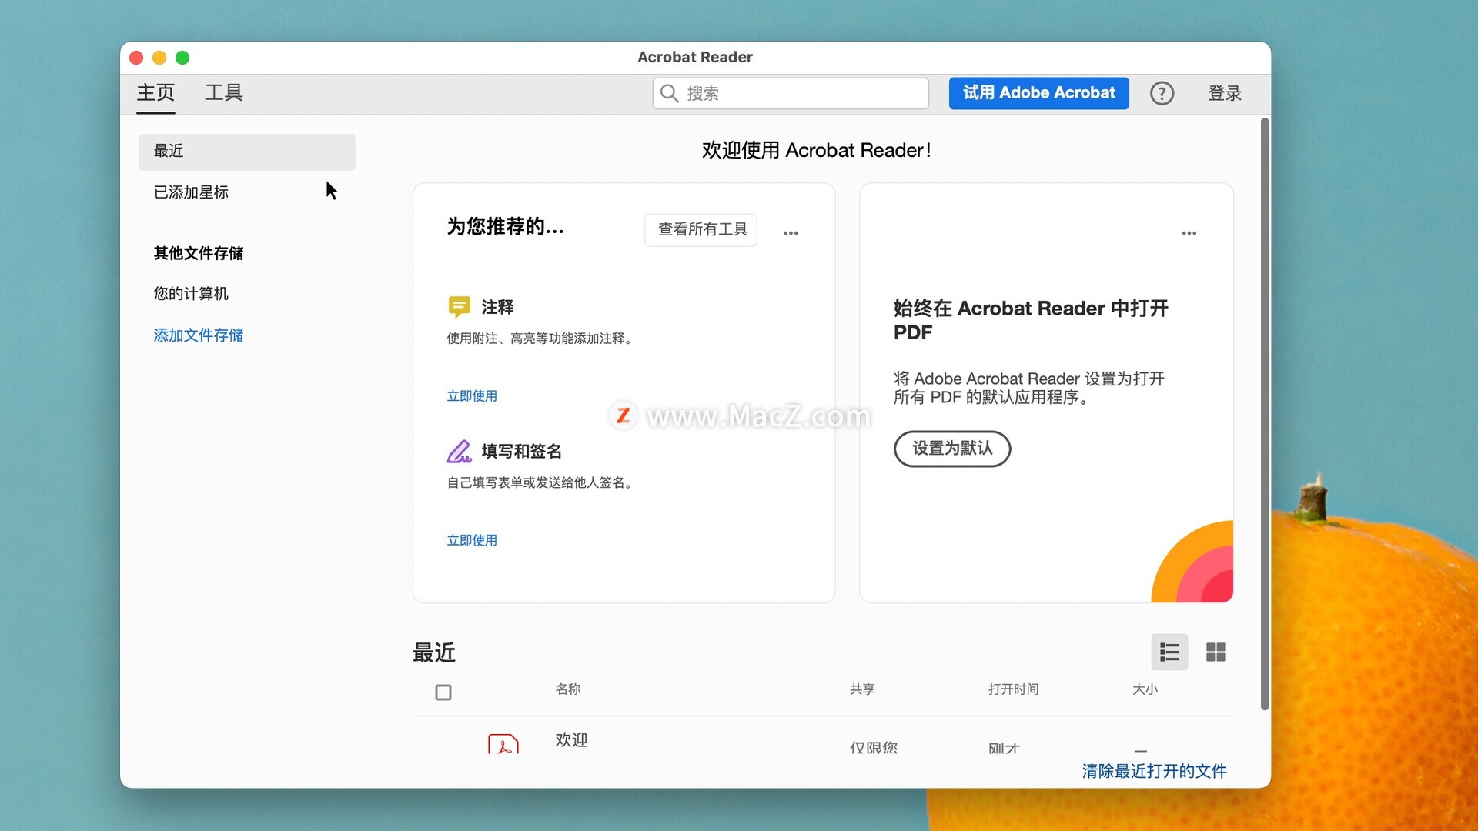Click the vertical scrollbar of main pane
This screenshot has width=1478, height=831.
(x=1264, y=415)
